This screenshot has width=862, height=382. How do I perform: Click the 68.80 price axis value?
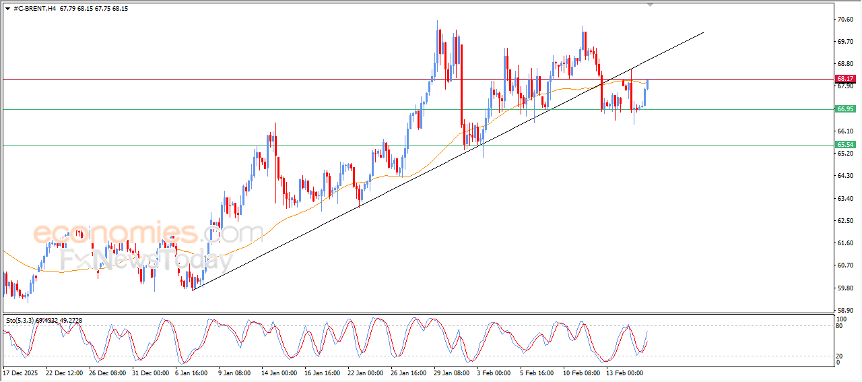[845, 64]
